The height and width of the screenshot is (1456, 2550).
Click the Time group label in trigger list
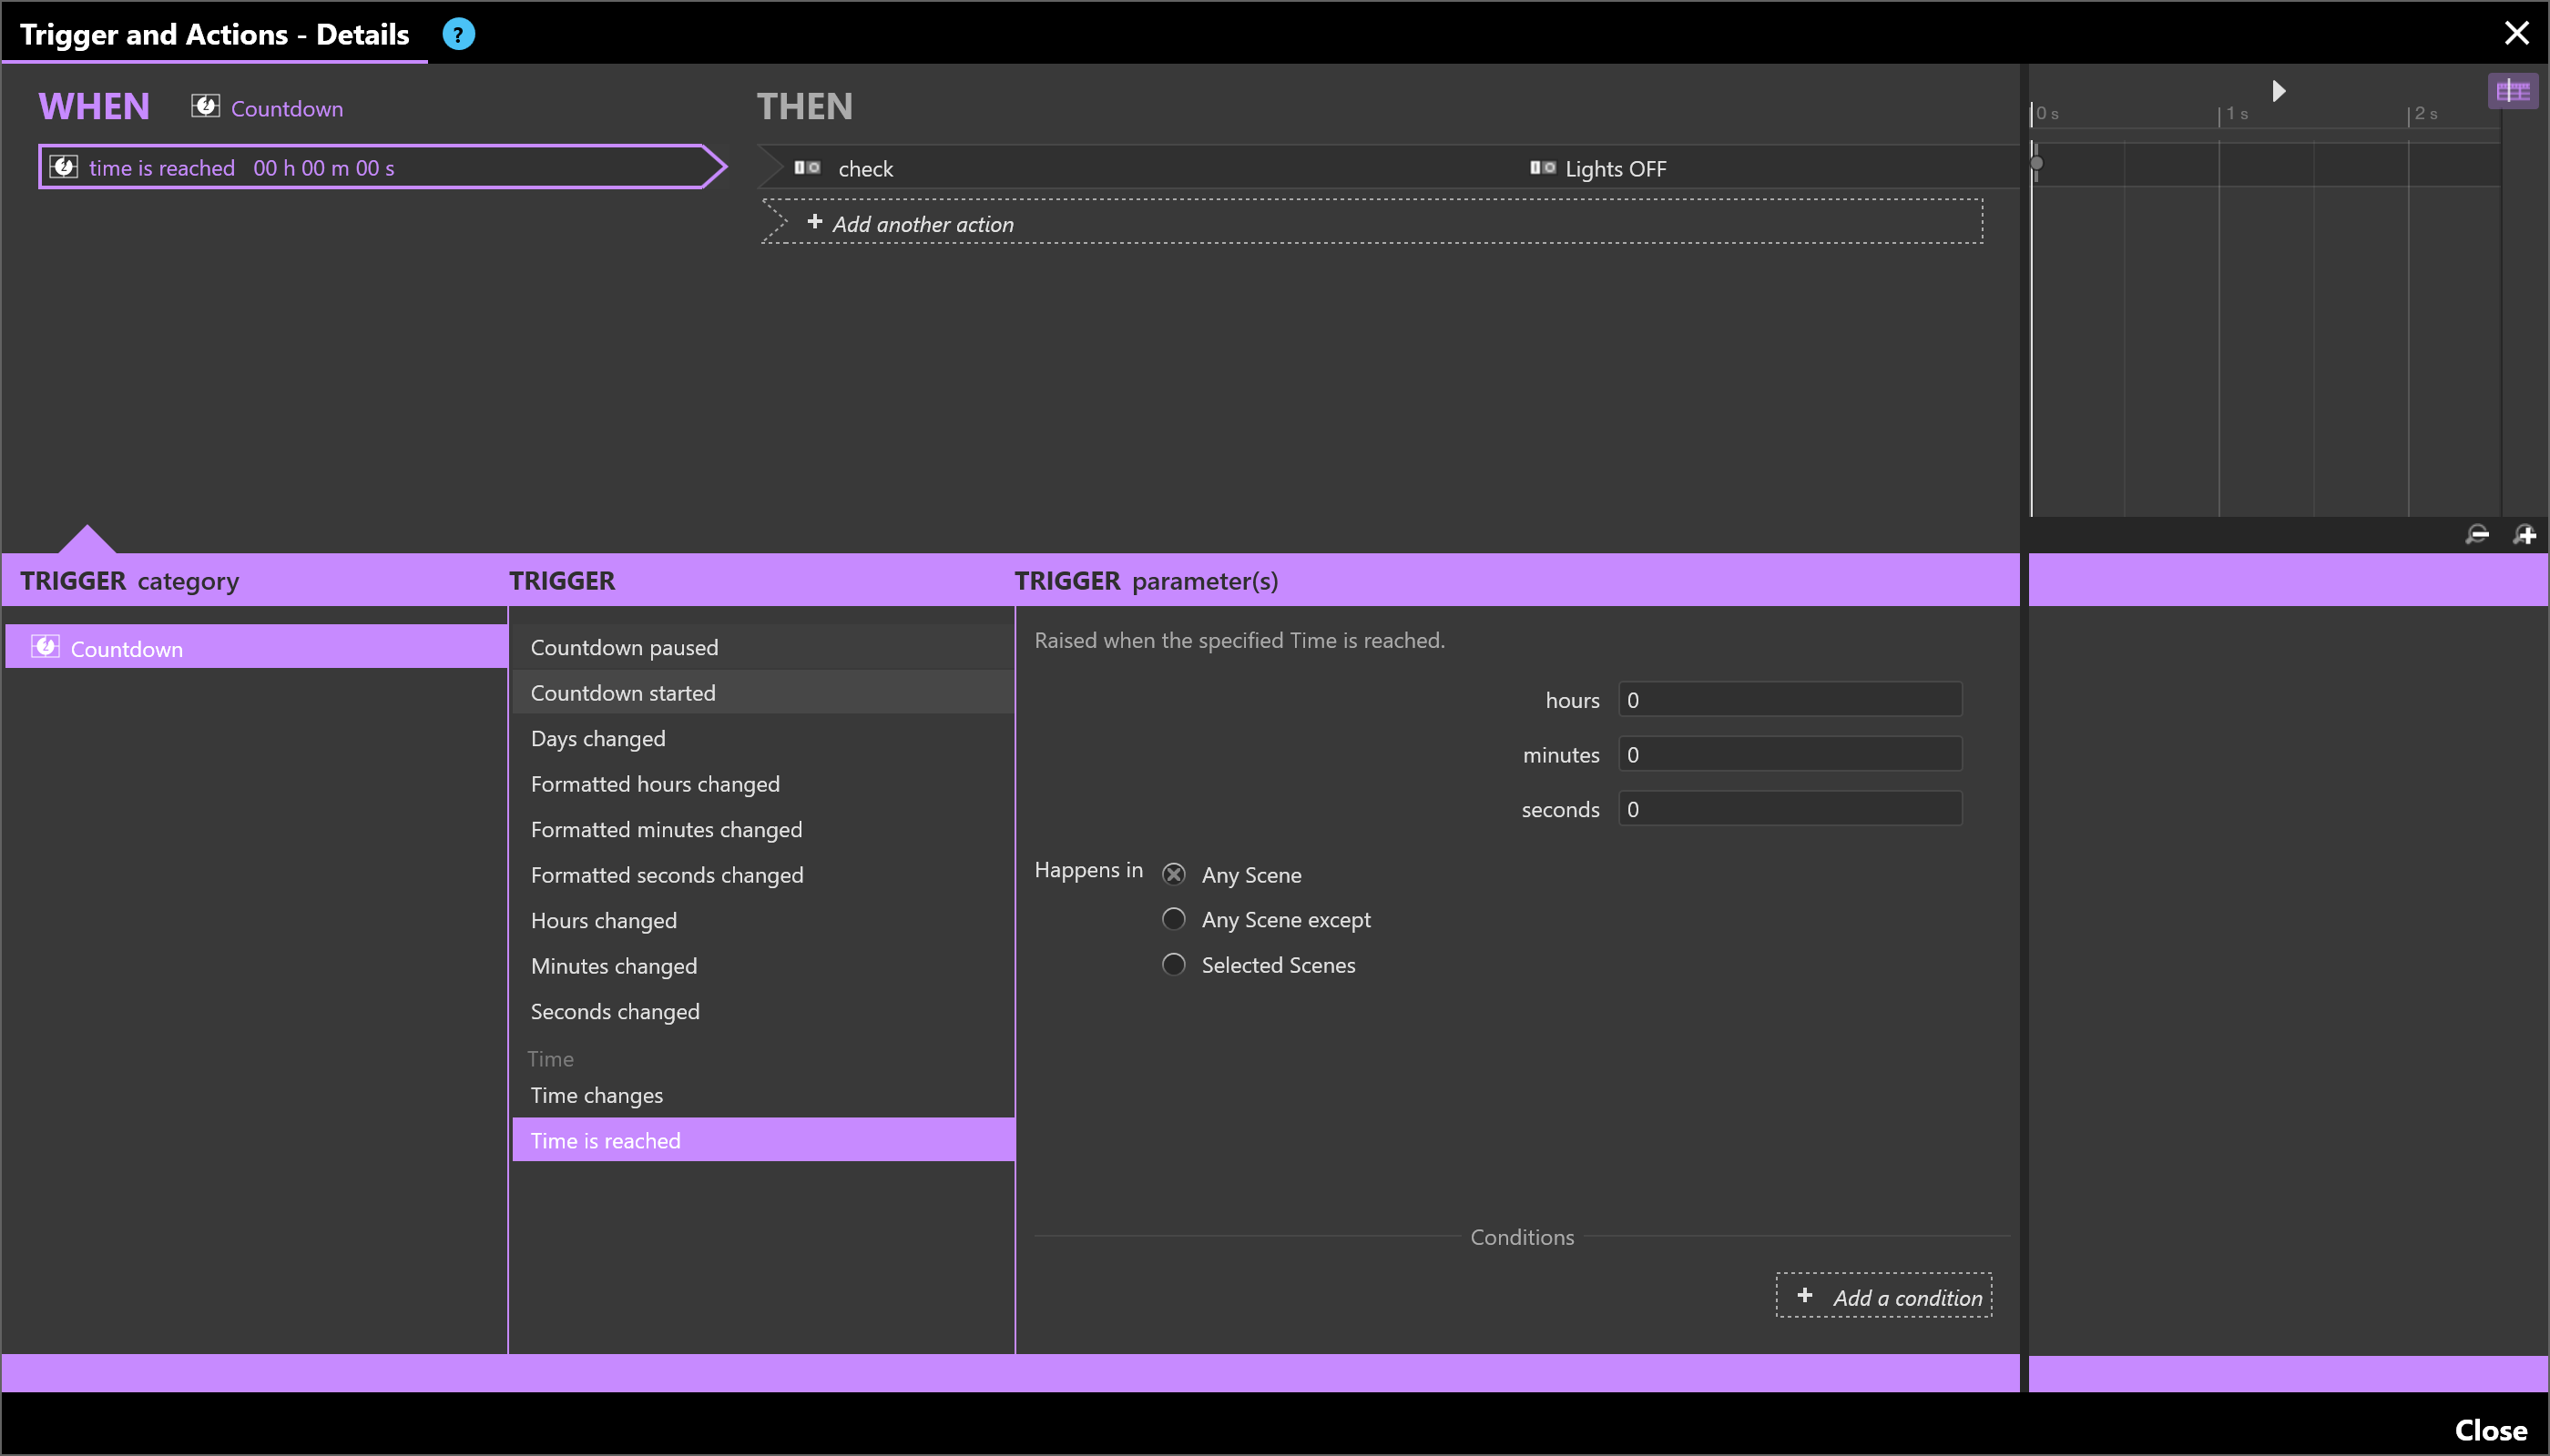pyautogui.click(x=550, y=1058)
